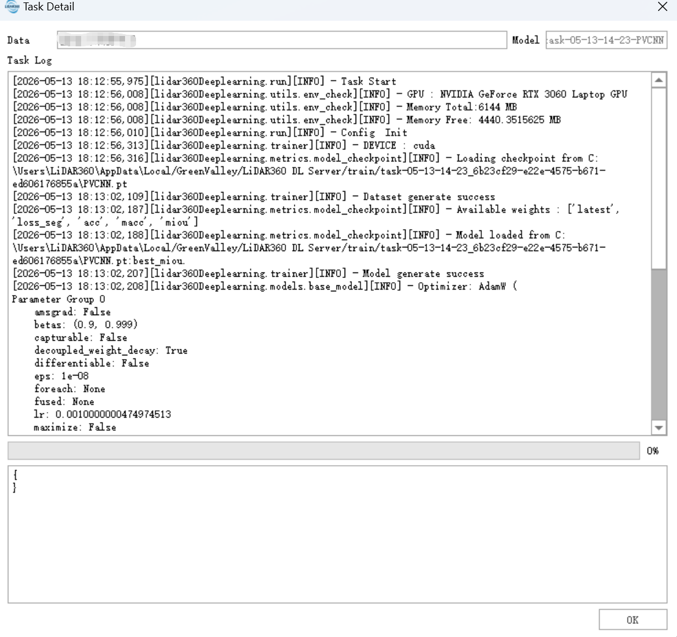677x637 pixels.
Task: Click the 'Dataset generate success' log line
Action: point(254,197)
